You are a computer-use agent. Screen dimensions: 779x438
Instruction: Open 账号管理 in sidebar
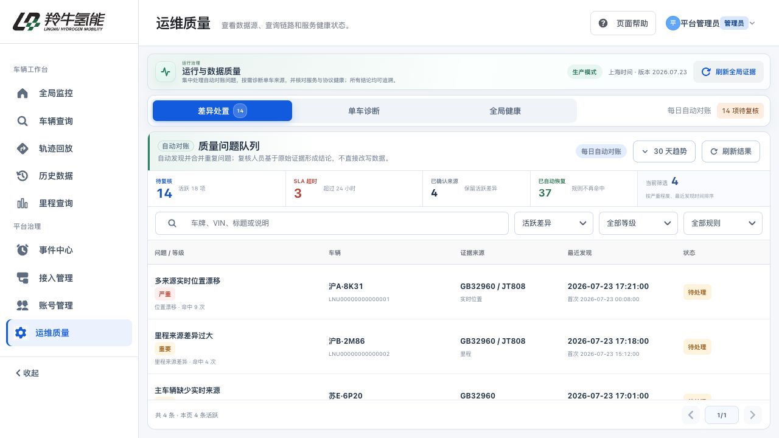69,305
